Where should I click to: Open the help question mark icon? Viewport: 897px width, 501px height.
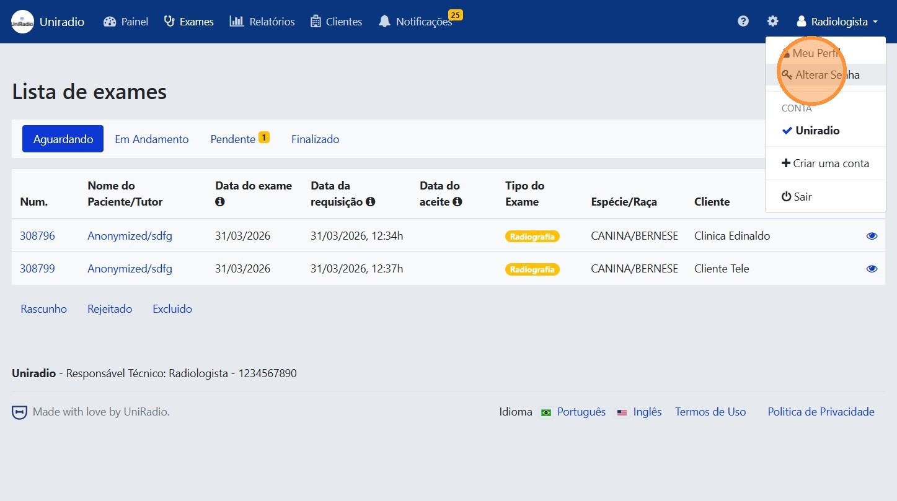tap(743, 22)
